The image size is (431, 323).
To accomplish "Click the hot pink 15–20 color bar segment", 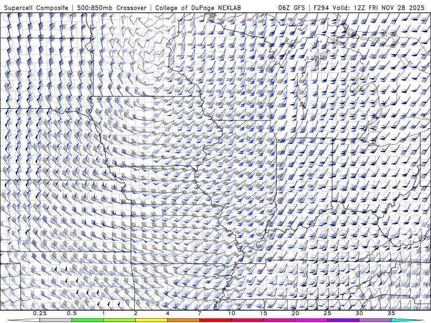I will click(279, 320).
